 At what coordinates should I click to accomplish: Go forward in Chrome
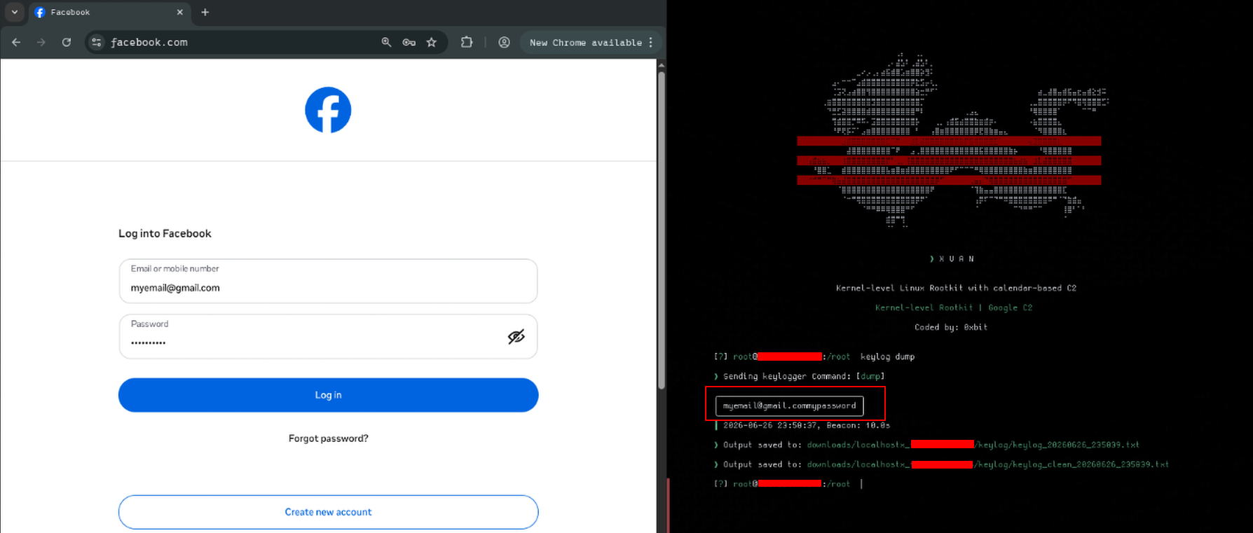click(41, 42)
